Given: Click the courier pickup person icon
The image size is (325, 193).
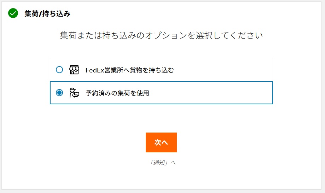Looking at the screenshot, I should click(x=74, y=93).
